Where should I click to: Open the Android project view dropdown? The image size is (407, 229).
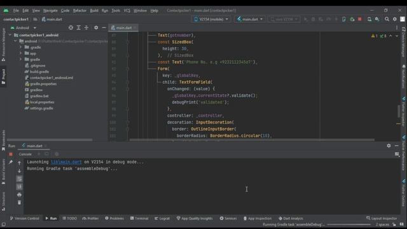(x=23, y=28)
